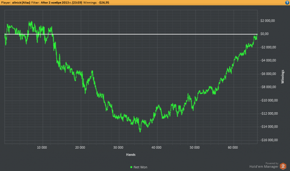Viewport: 290px width, 171px height.
Task: Click the -$6 000,00 axis label
Action: pyautogui.click(x=268, y=74)
